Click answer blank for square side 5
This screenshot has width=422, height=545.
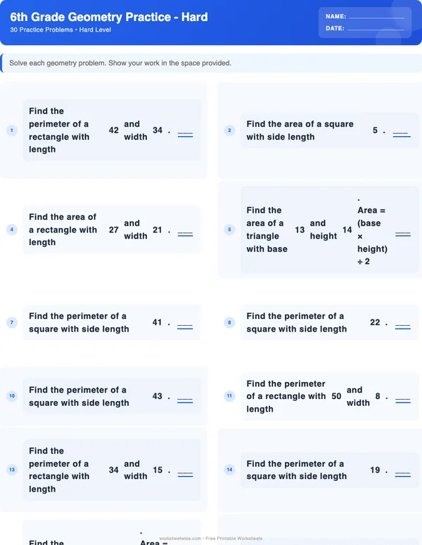point(401,133)
